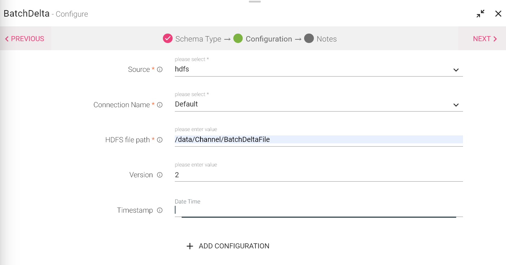Click the HDFS file path input field
506x265 pixels.
pos(318,140)
